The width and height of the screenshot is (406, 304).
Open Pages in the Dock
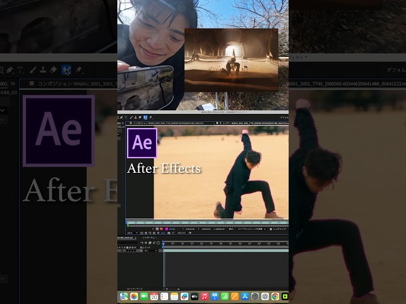coord(235,296)
